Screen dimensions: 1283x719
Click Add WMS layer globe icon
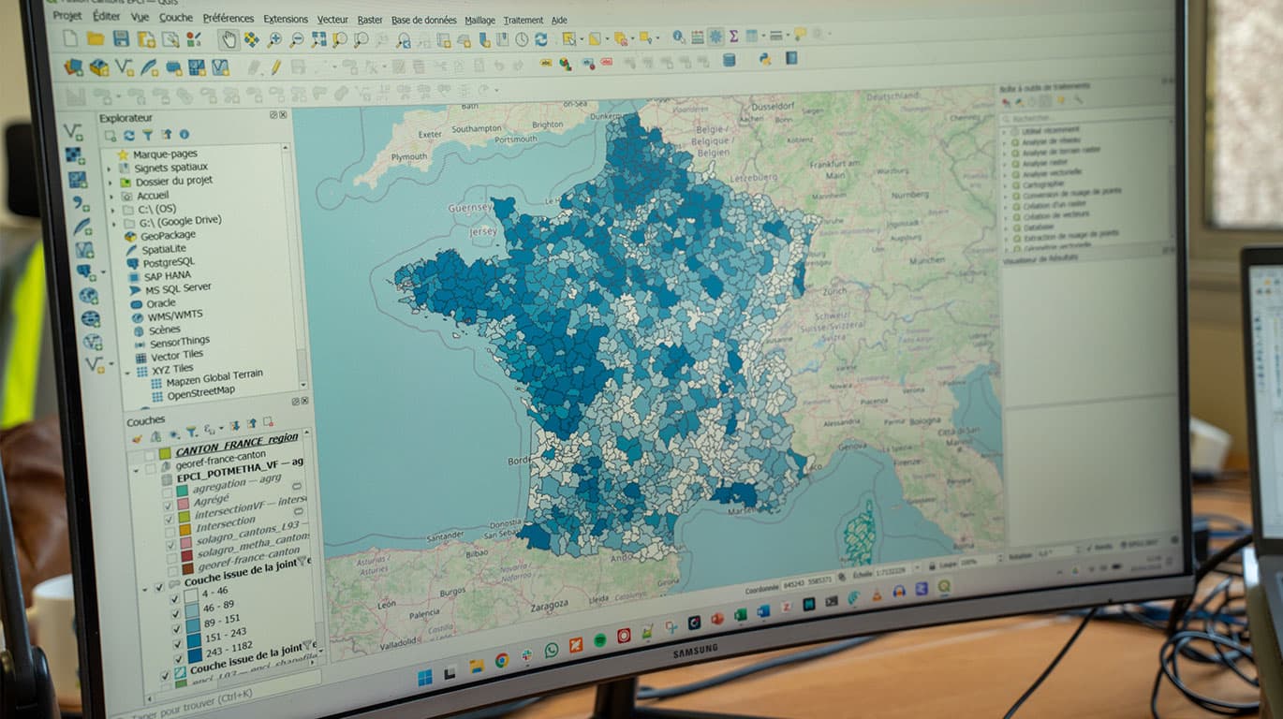[89, 297]
